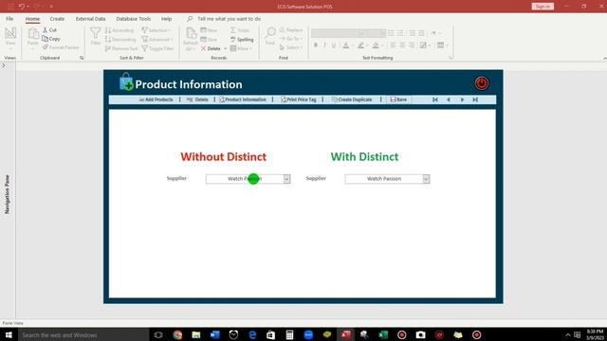Click Delete in the ribbon Records group

211,48
